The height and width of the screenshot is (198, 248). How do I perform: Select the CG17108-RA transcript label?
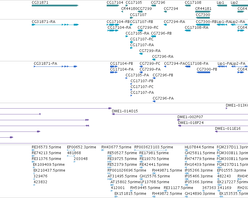pyautogui.click(x=197, y=27)
